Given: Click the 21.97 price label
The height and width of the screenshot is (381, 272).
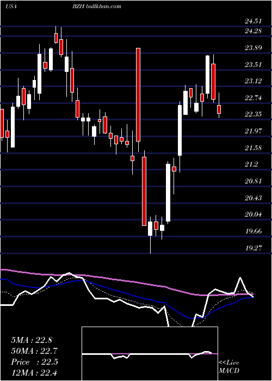Looking at the screenshot, I should [254, 131].
